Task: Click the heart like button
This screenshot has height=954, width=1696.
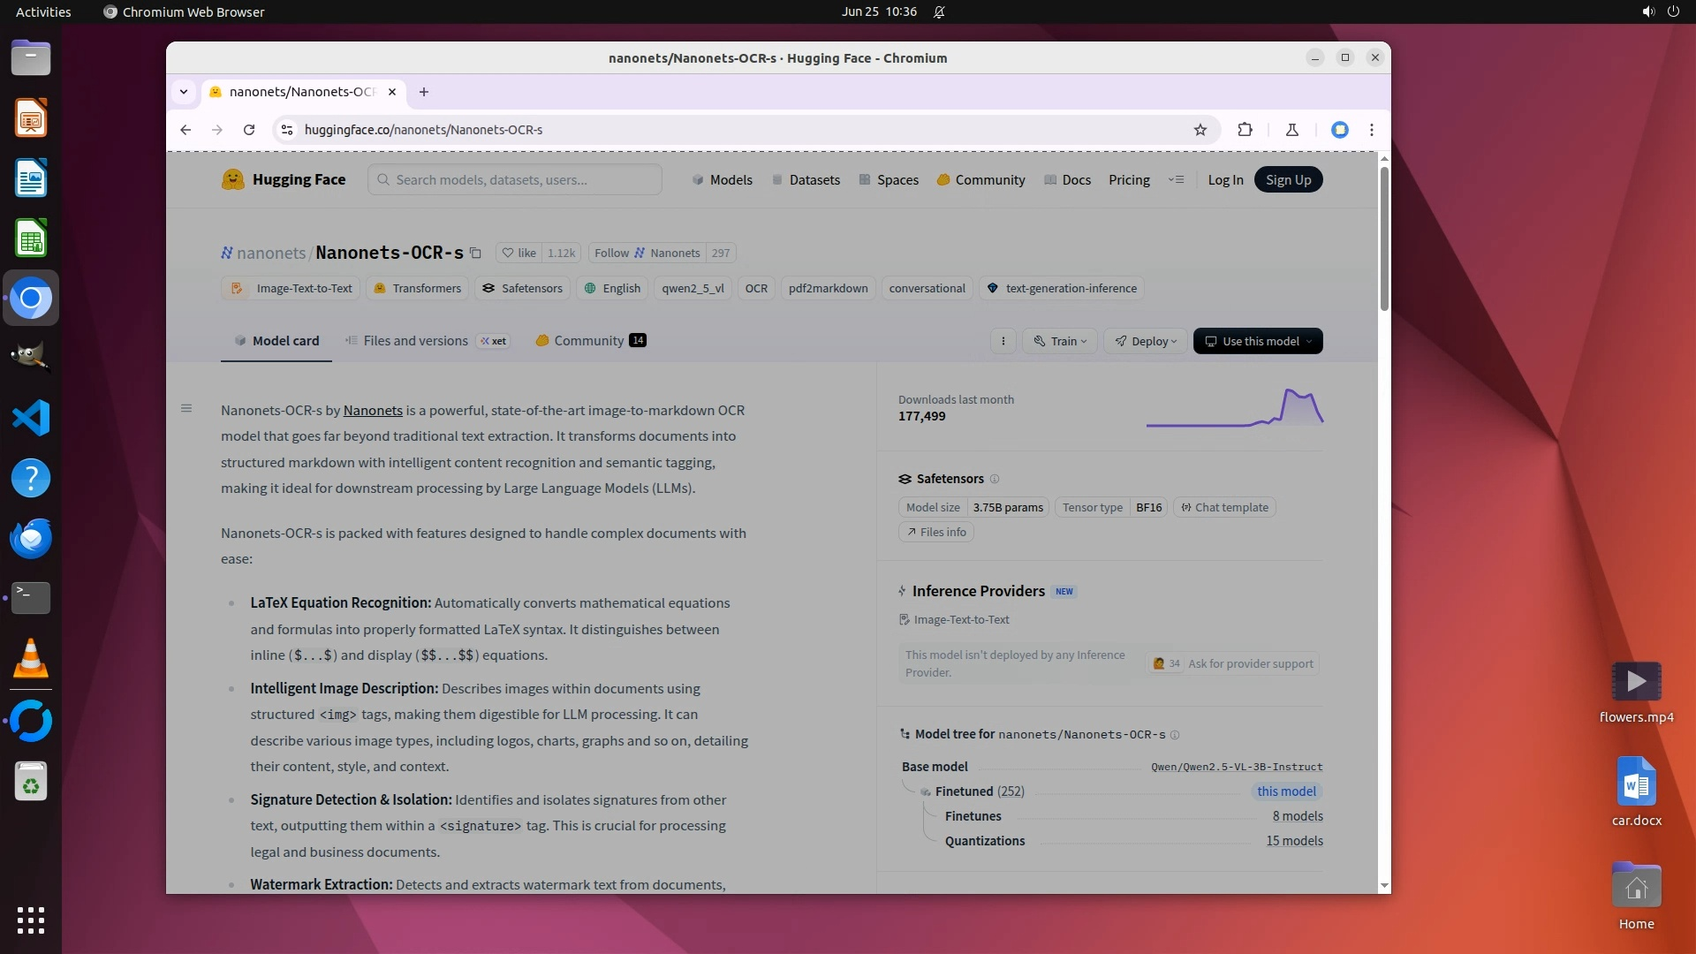Action: 519,254
